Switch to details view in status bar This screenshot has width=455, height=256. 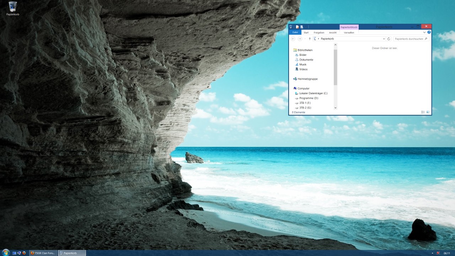423,112
